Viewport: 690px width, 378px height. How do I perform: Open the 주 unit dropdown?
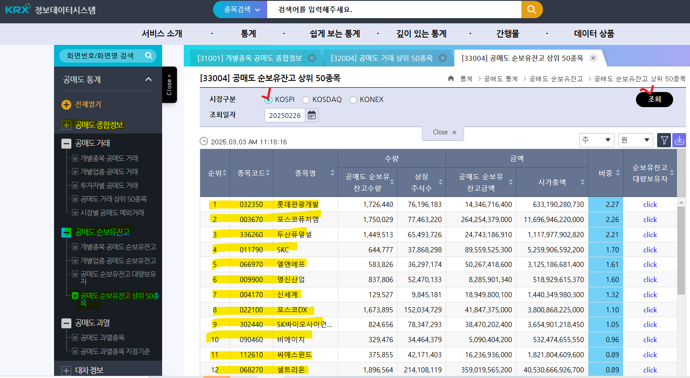[597, 140]
